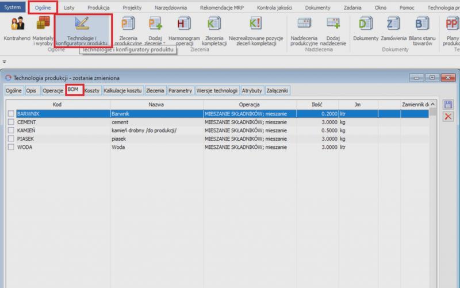The width and height of the screenshot is (460, 288).
Task: Open the System menu
Action: 13,7
